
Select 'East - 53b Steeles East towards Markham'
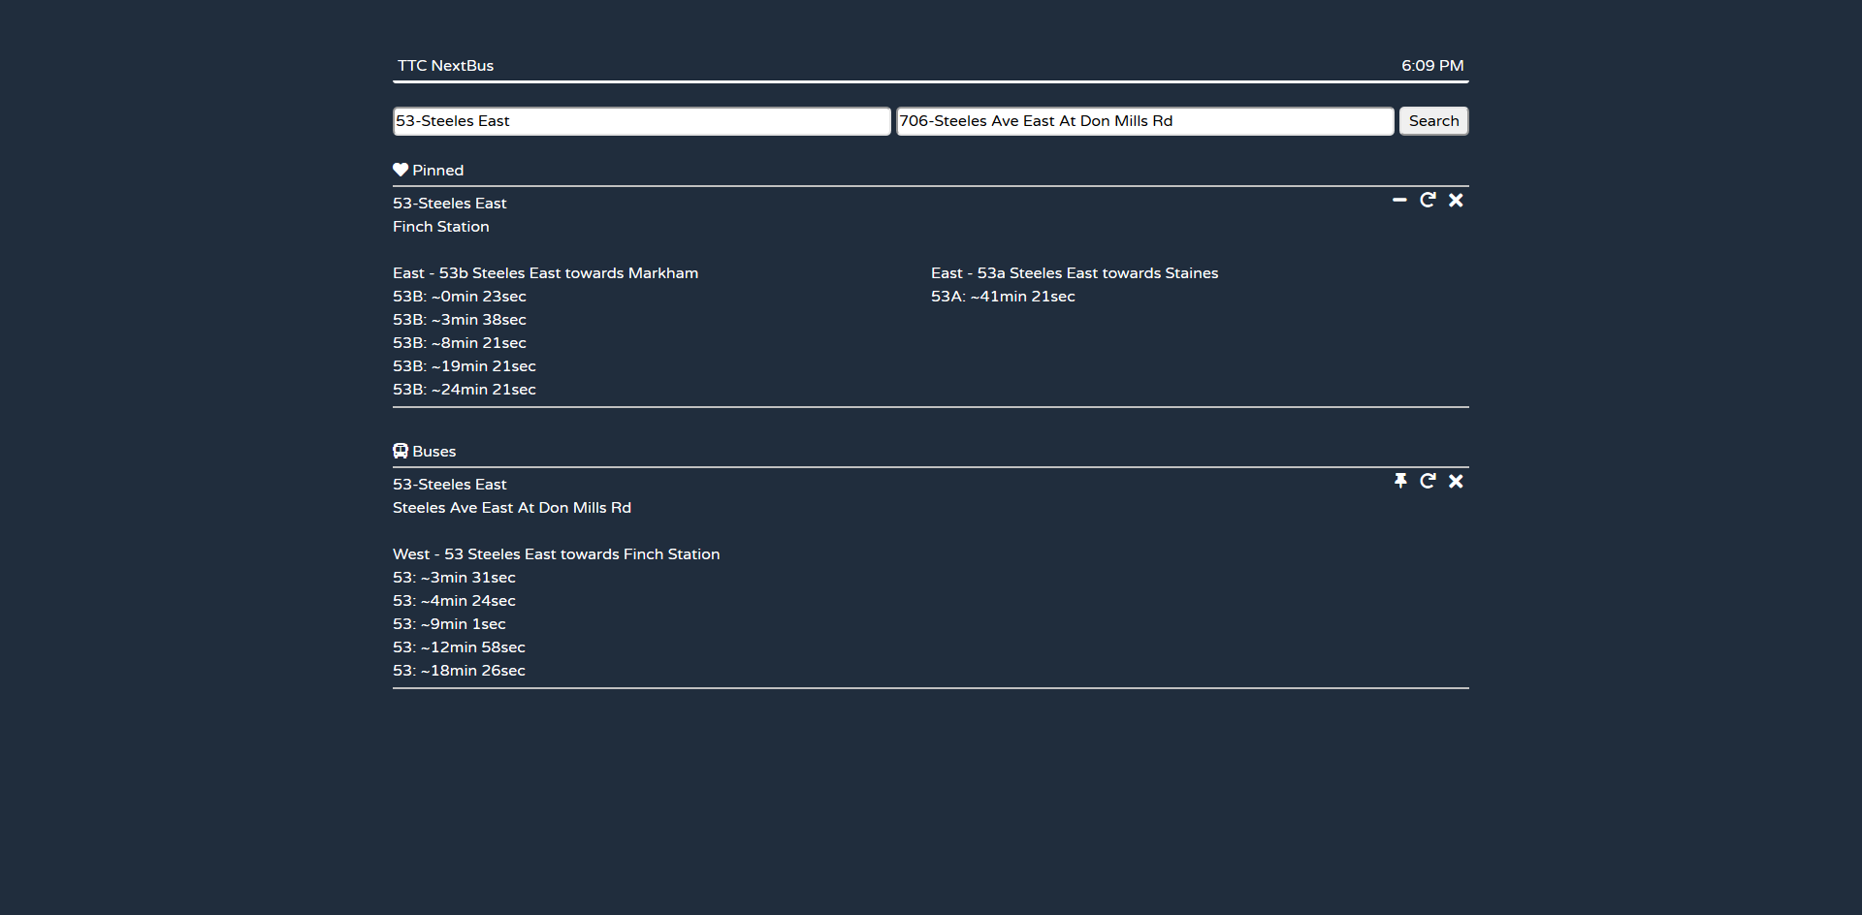[x=545, y=273]
